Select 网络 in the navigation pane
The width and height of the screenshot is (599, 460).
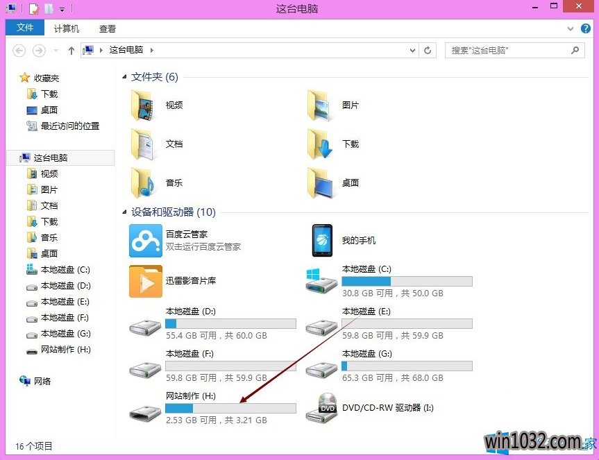point(42,381)
